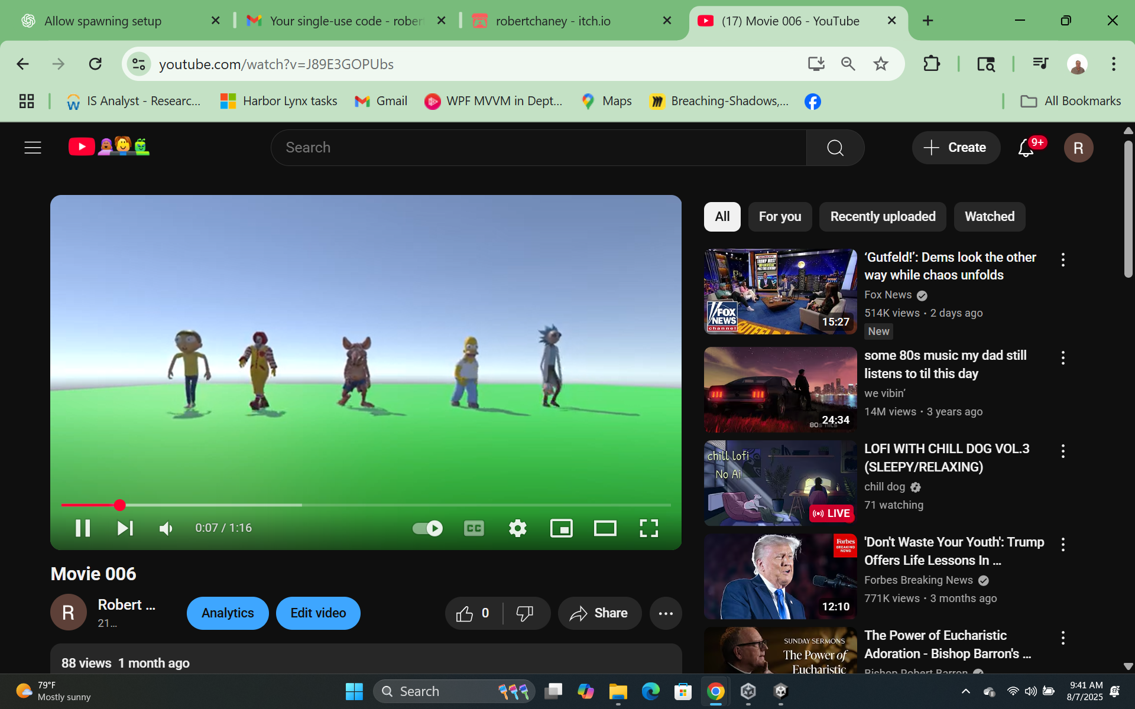The image size is (1135, 709).
Task: Open Microsoft Edge from the taskbar
Action: click(x=651, y=691)
